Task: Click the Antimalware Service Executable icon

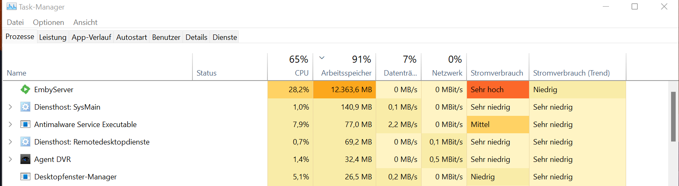Action: pyautogui.click(x=25, y=125)
